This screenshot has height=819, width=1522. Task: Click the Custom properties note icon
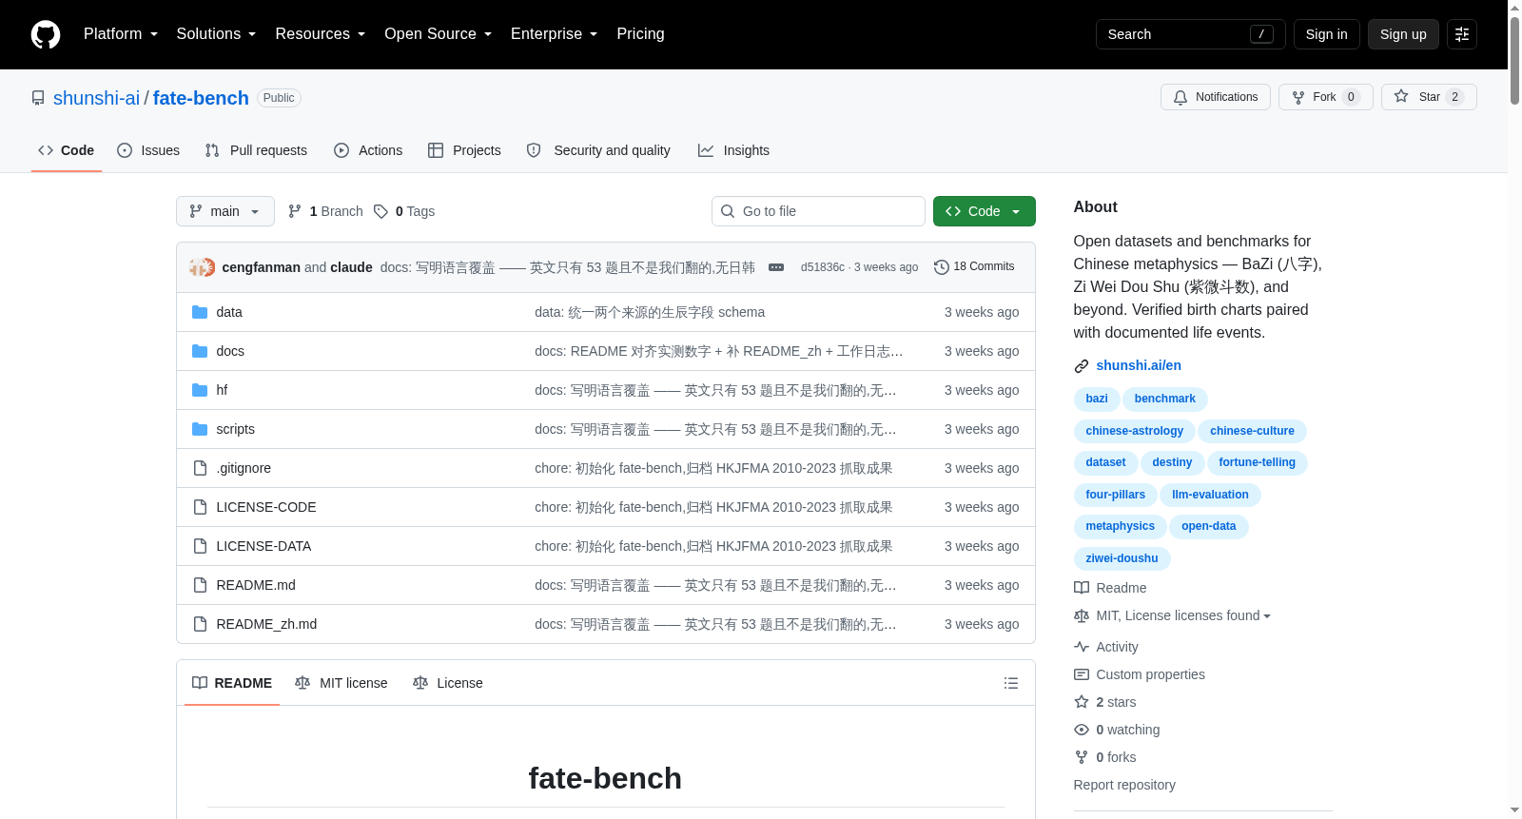(x=1082, y=674)
